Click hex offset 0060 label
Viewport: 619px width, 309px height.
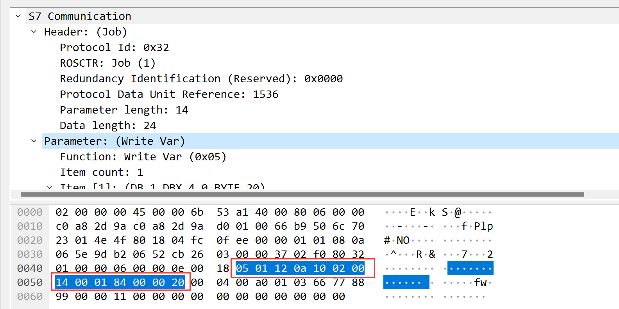click(30, 297)
